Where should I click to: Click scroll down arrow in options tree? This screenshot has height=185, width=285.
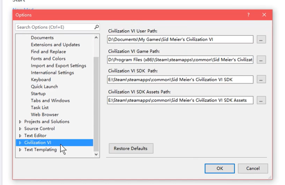96,154
